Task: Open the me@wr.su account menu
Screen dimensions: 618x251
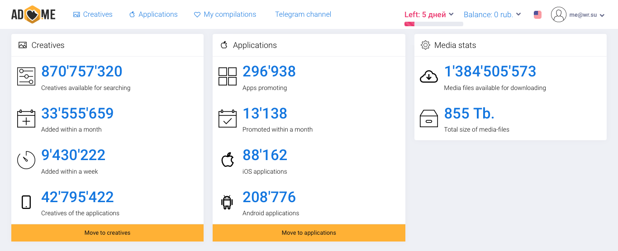Action: pyautogui.click(x=578, y=15)
